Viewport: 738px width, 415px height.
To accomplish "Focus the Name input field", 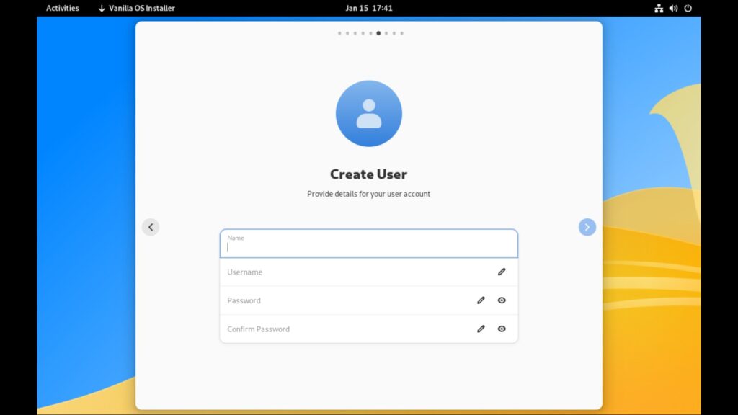I will click(x=368, y=244).
